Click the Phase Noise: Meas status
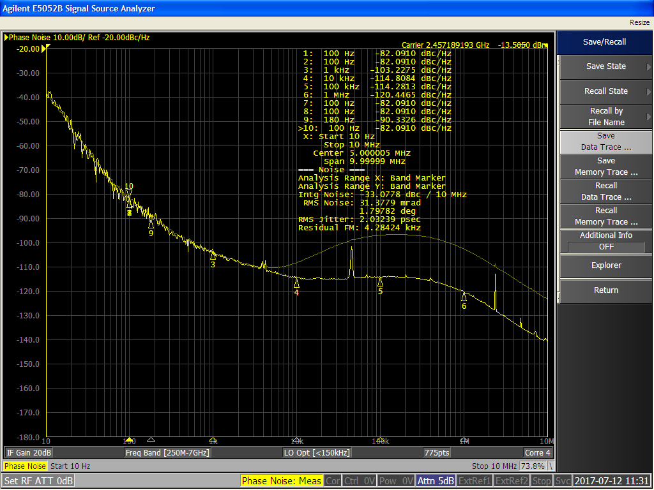The width and height of the screenshot is (654, 490). tap(282, 481)
